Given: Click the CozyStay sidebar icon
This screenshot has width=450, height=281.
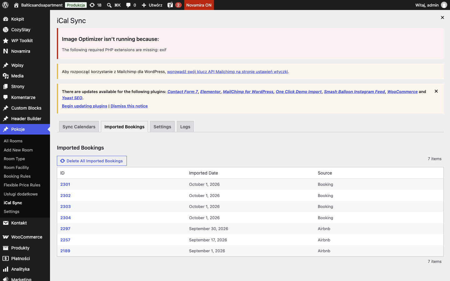Looking at the screenshot, I should pyautogui.click(x=6, y=30).
